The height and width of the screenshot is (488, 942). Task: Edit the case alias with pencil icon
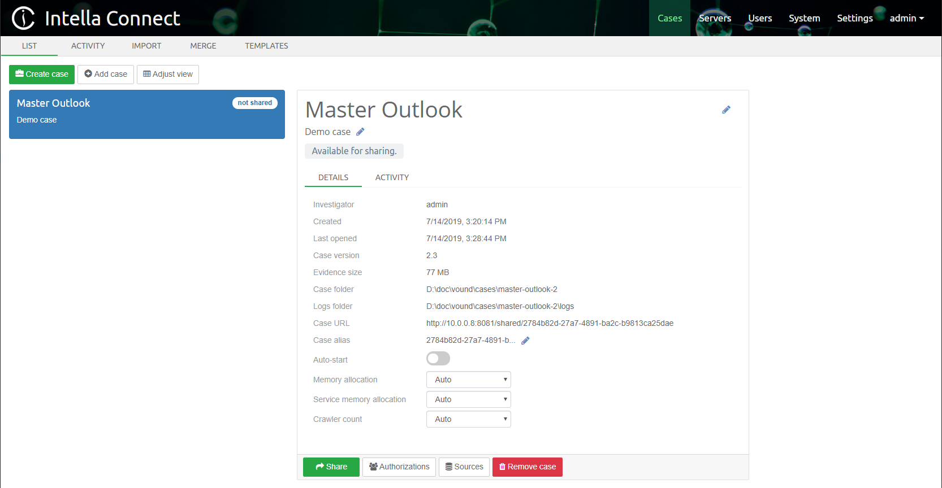[x=525, y=341]
